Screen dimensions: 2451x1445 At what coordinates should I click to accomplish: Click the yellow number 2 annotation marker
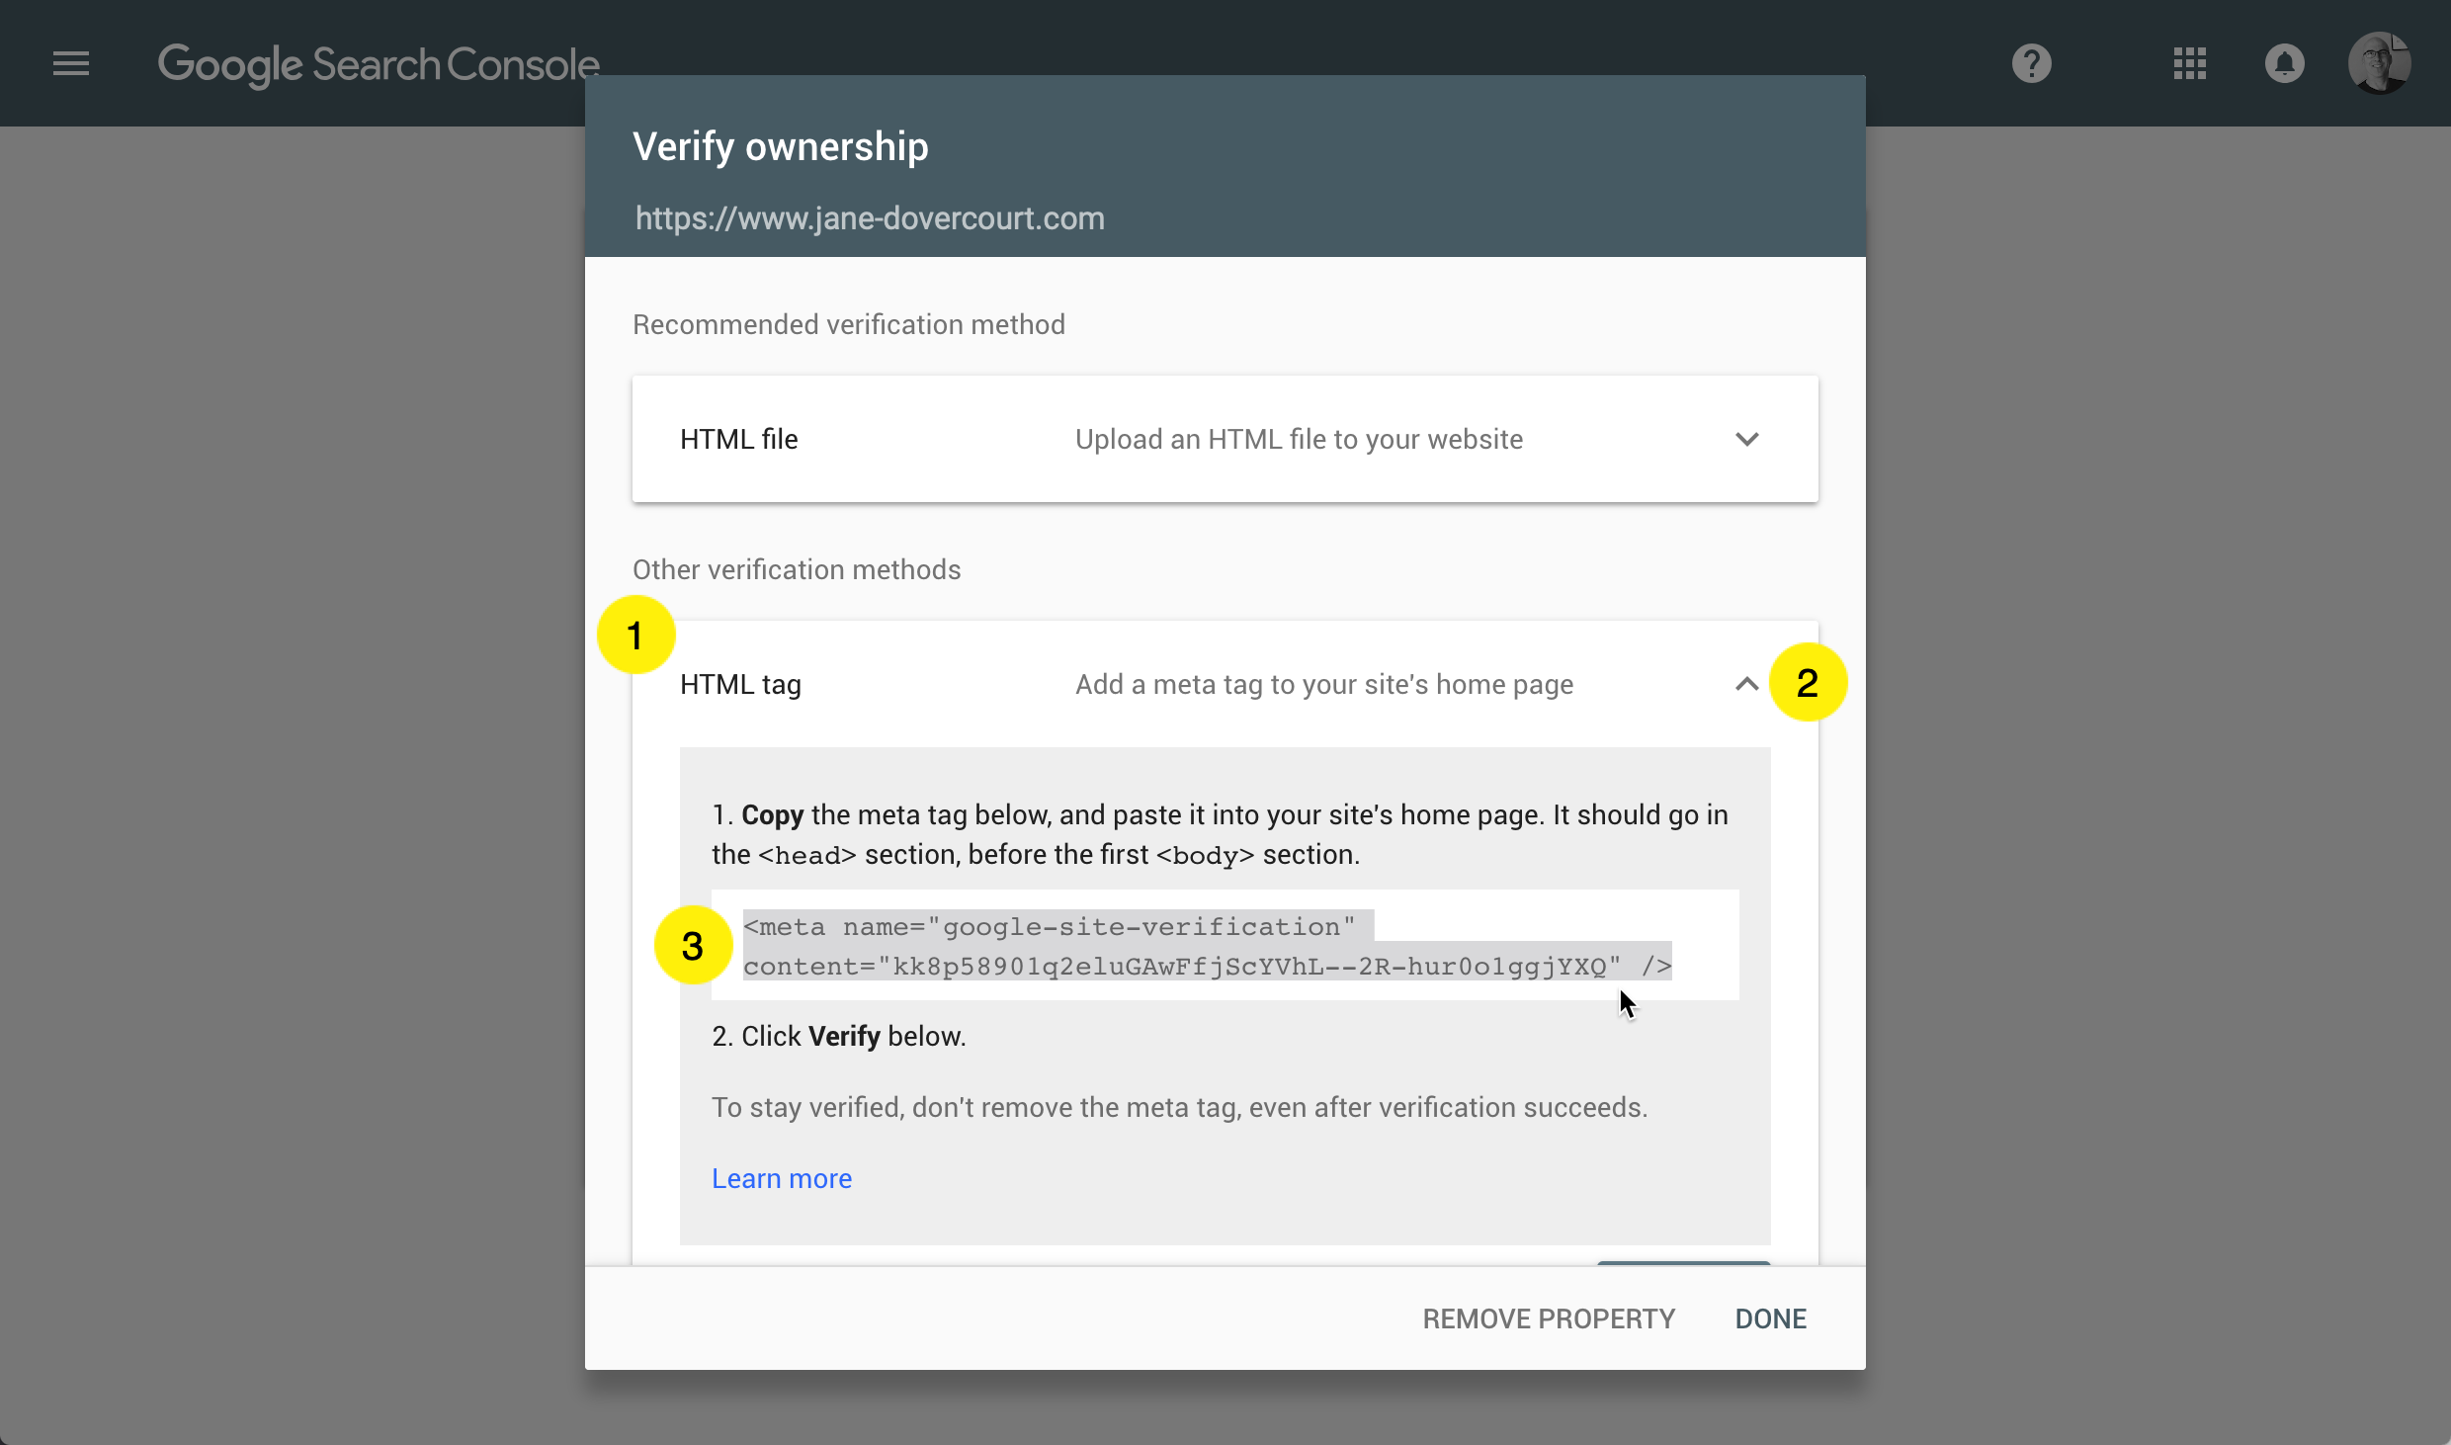click(x=1808, y=683)
